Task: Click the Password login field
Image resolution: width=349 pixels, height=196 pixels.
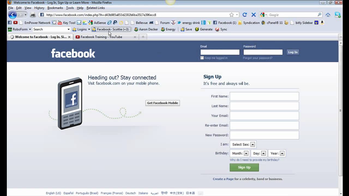Action: (x=263, y=52)
